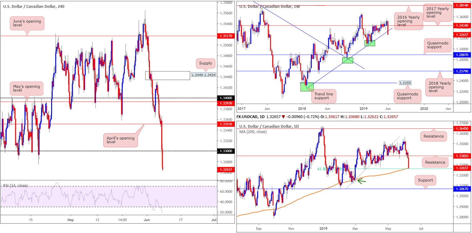The image size is (472, 233).
Task: Select the 14:00 time axis label
Action: [122, 220]
